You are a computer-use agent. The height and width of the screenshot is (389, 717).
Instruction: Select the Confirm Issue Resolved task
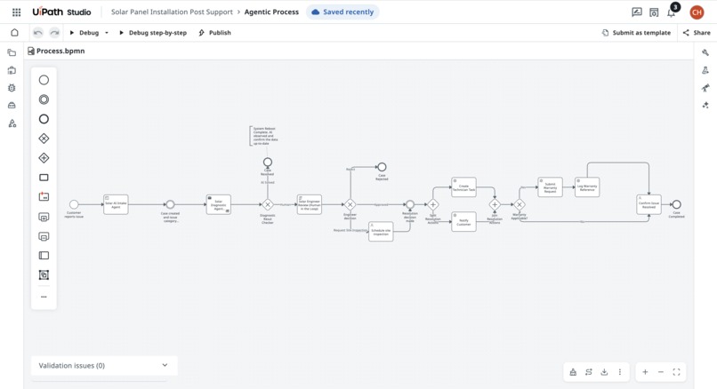pyautogui.click(x=649, y=204)
